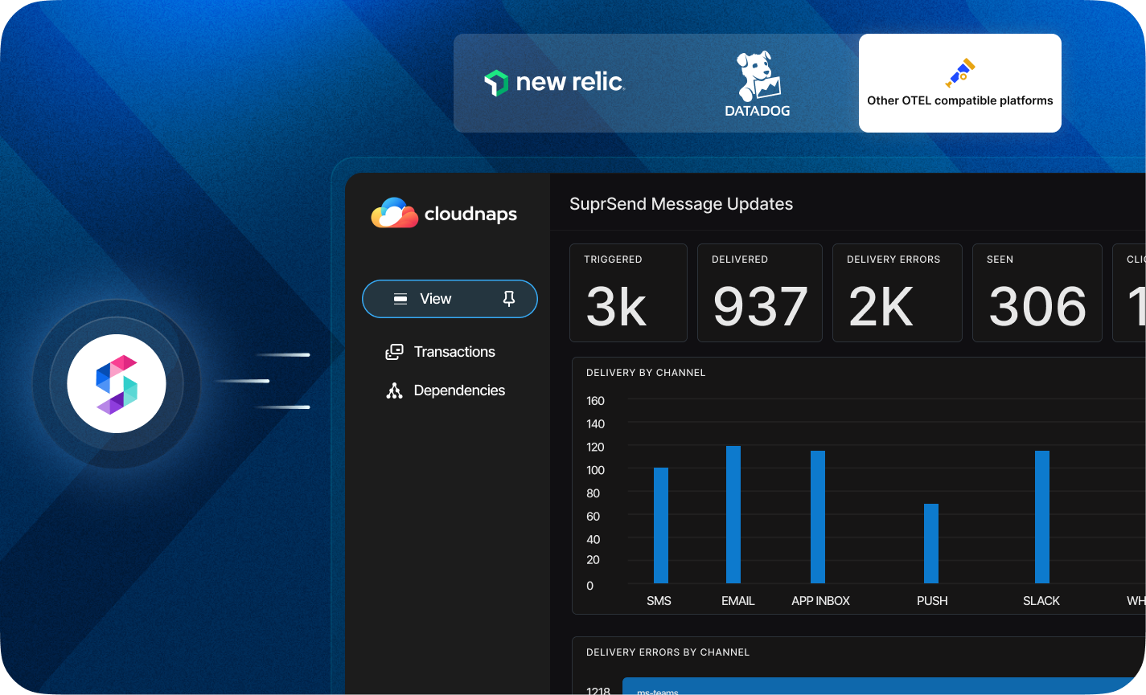Open the Triggered 3k metric card
The width and height of the screenshot is (1146, 695).
click(x=628, y=293)
